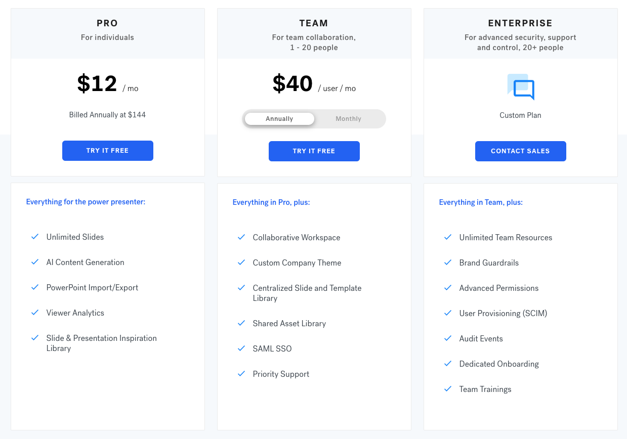627x439 pixels.
Task: Click checkmark next to SAML SSO
Action: click(x=241, y=348)
